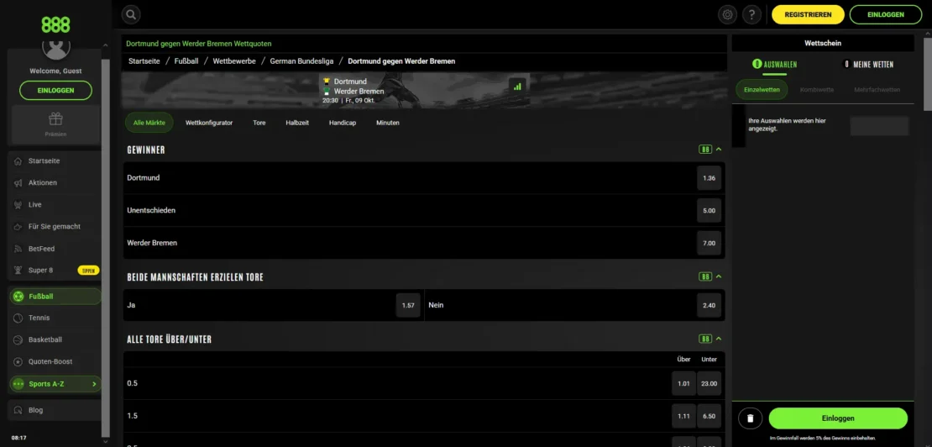This screenshot has height=447, width=932.
Task: Open the Prämien gift icon
Action: click(55, 119)
